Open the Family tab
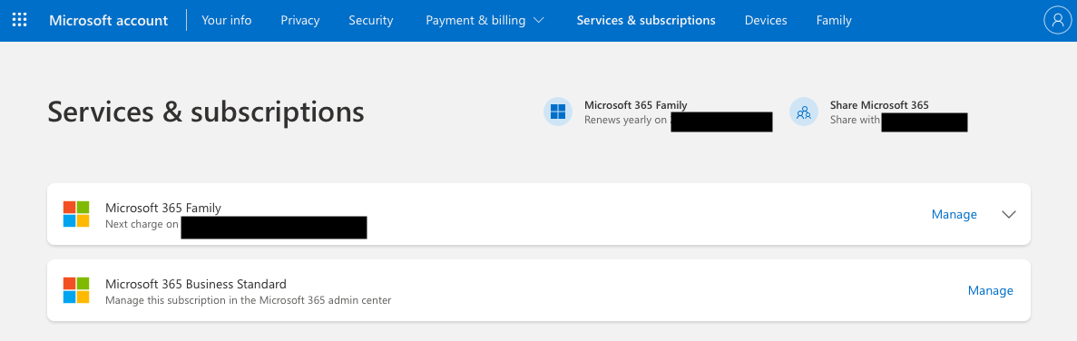The height and width of the screenshot is (341, 1077). pos(834,21)
